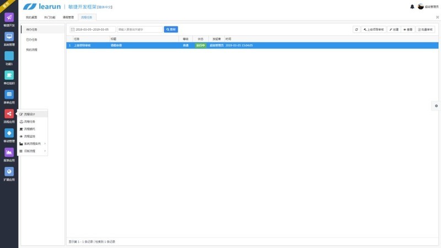Select 待办任务 in left panel
This screenshot has height=248, width=441.
click(x=43, y=30)
